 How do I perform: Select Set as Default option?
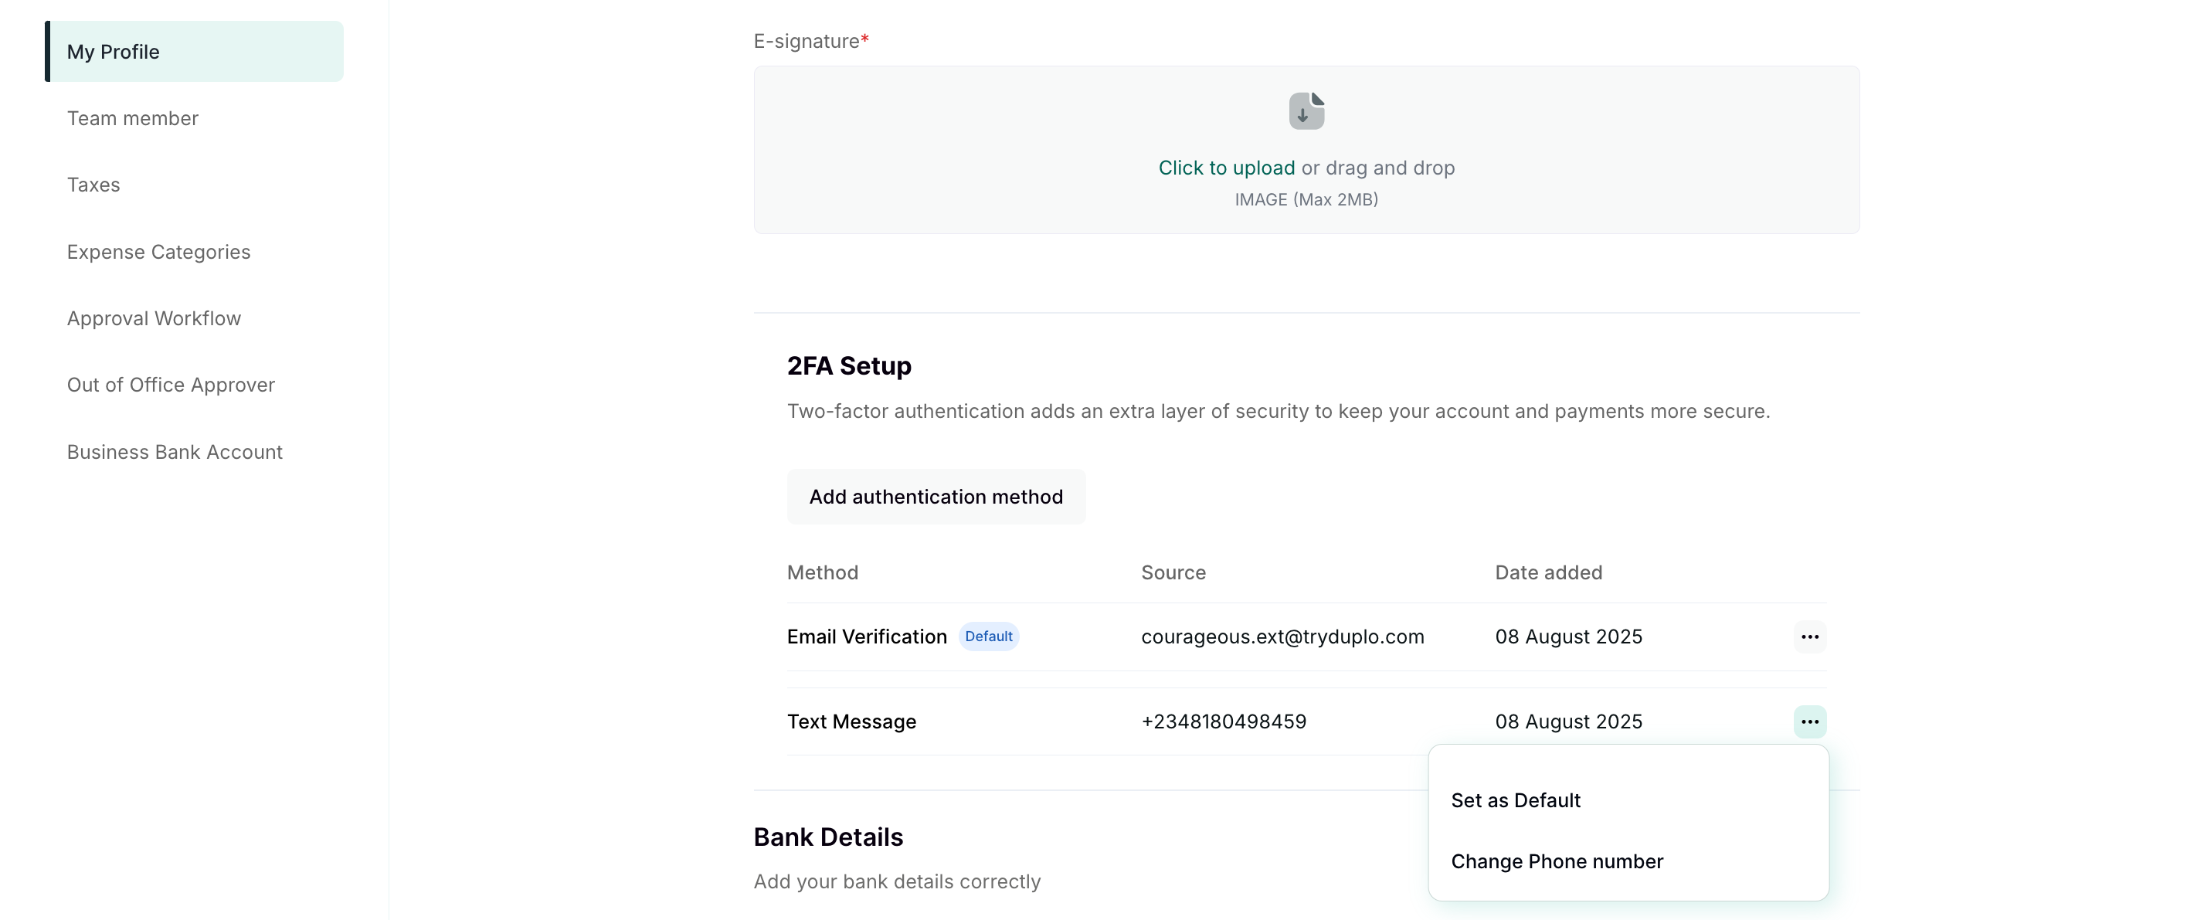1515,800
